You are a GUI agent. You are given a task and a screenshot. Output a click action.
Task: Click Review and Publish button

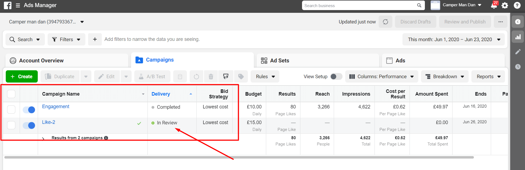(465, 22)
